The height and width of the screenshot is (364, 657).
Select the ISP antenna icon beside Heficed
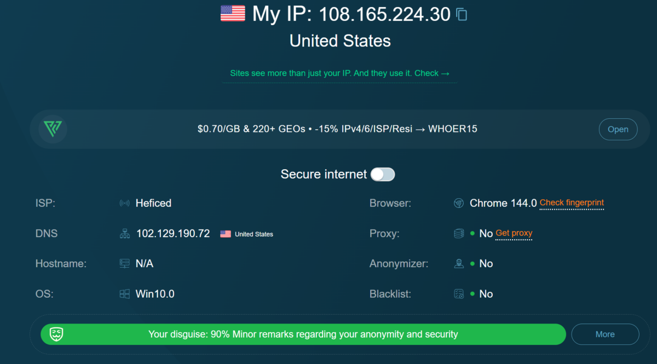click(124, 203)
